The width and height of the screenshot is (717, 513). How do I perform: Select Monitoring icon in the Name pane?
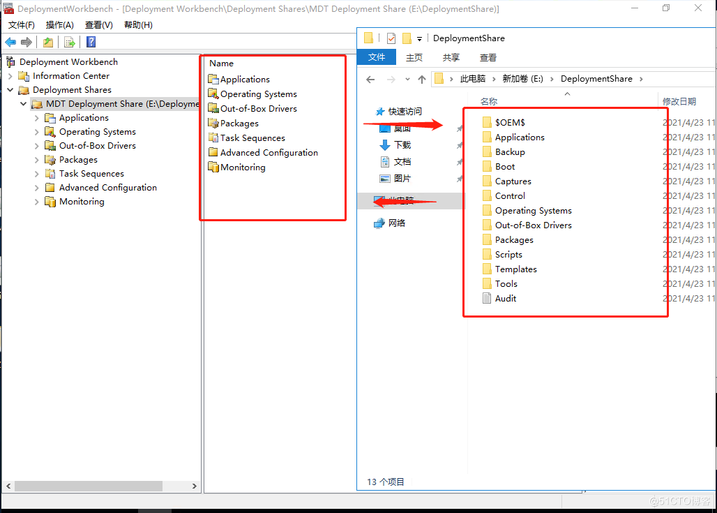[x=213, y=167]
